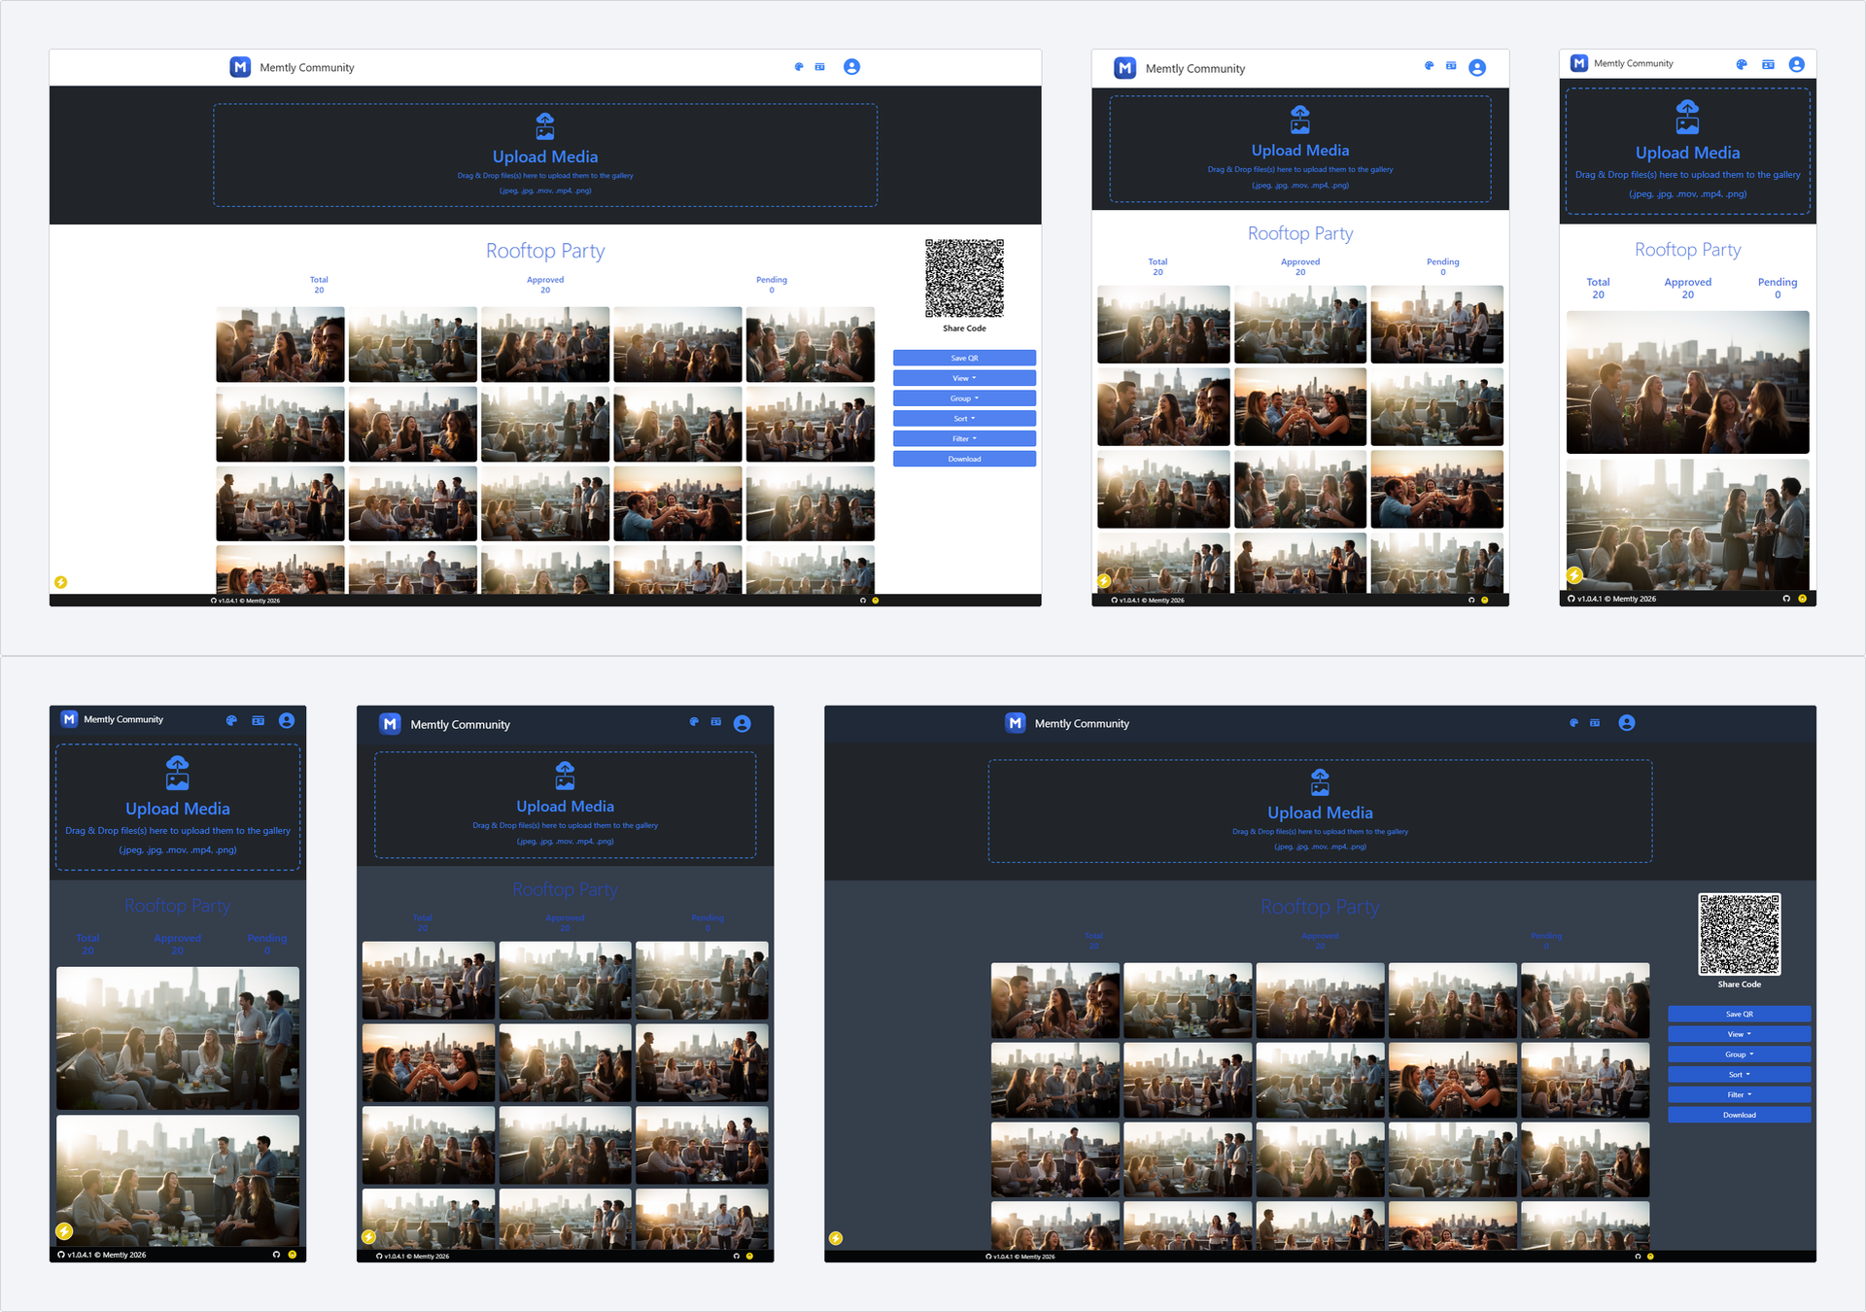1866x1312 pixels.
Task: Expand View dropdown in light desktop view
Action: pos(964,378)
